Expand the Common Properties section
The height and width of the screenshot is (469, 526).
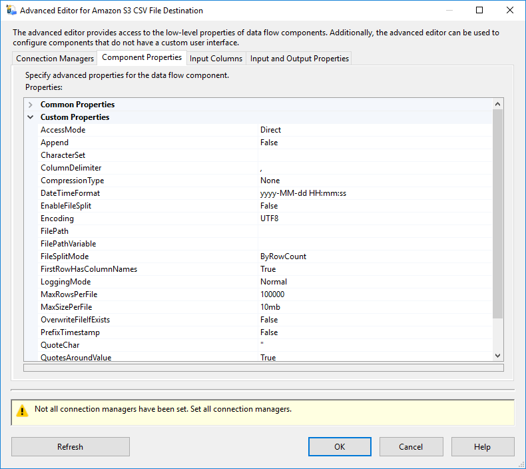(x=31, y=105)
